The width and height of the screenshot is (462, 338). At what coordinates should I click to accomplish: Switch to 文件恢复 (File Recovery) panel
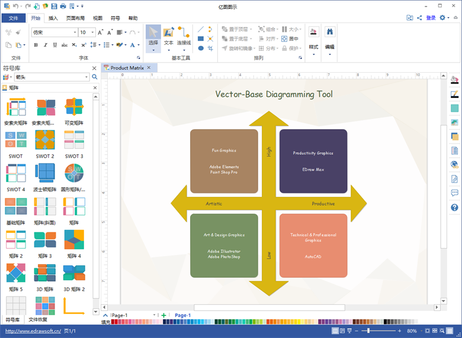38,320
